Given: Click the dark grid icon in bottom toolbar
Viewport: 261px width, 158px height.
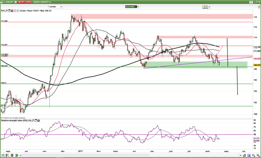Looking at the screenshot, I should coord(12,155).
